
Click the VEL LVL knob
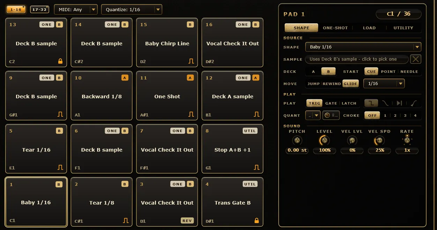tap(352, 140)
